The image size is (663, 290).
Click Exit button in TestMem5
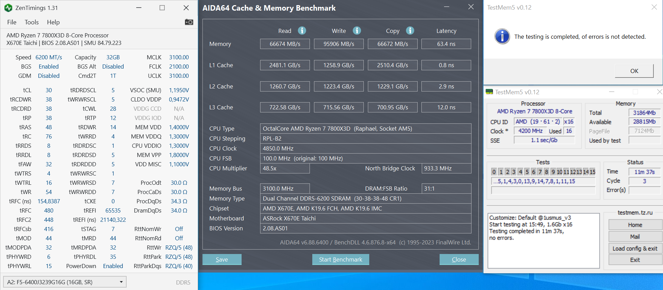click(x=635, y=260)
